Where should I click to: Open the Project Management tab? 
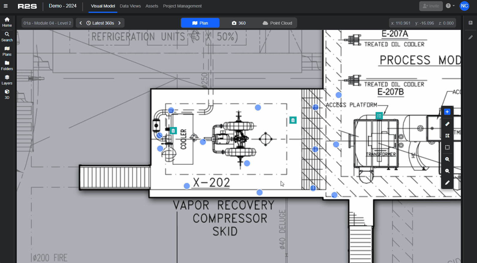182,6
